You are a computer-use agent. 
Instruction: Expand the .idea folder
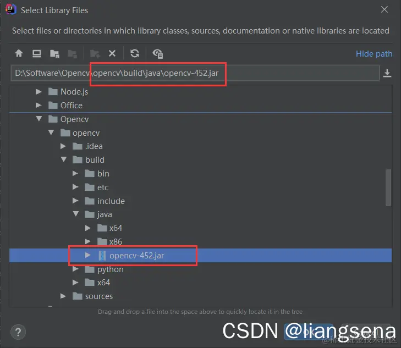coord(63,146)
